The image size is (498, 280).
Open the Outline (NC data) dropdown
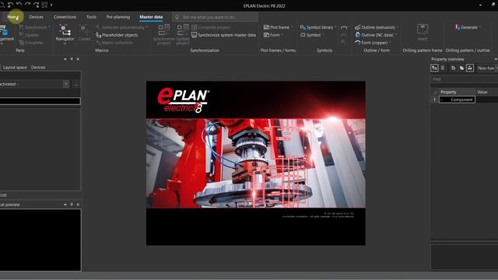click(376, 35)
